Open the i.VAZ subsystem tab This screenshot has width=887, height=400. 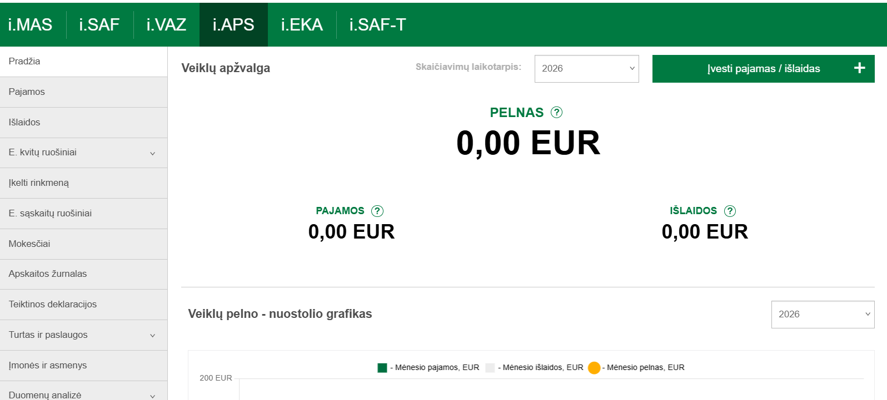(x=166, y=25)
